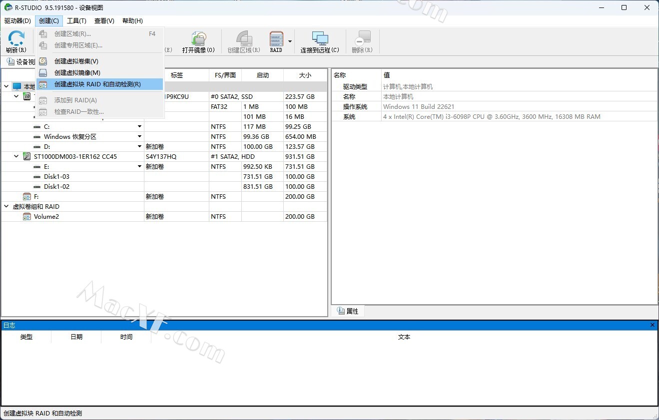Click the 时间 log column header
Viewport: 659px width, 420px height.
(126, 337)
